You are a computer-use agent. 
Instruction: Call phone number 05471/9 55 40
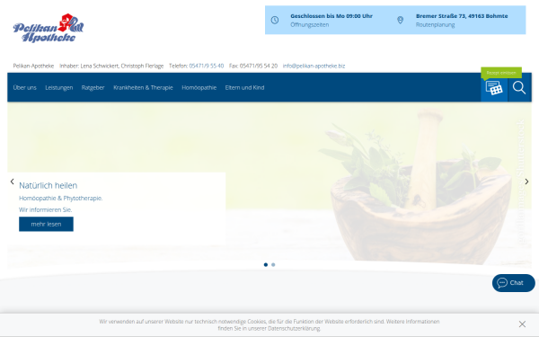pyautogui.click(x=207, y=66)
